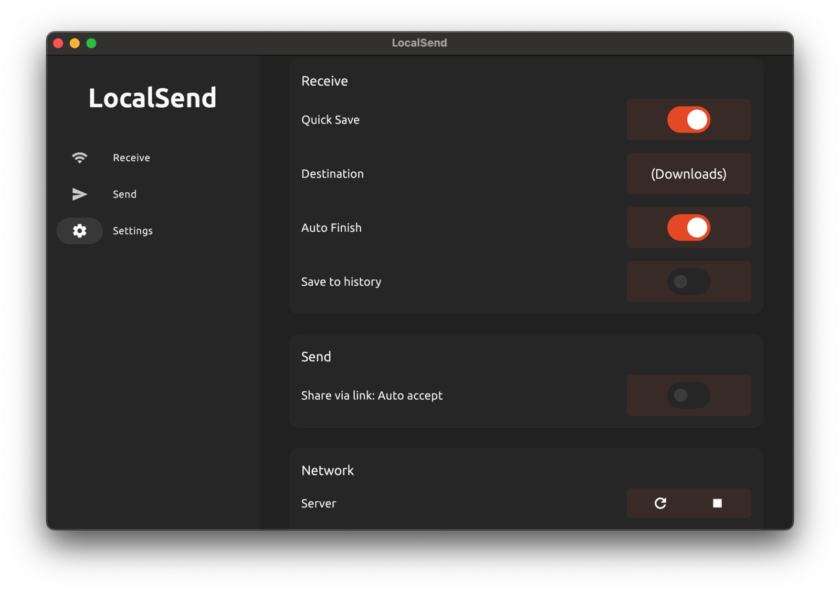Click the Destination label
The height and width of the screenshot is (591, 840).
tap(332, 174)
